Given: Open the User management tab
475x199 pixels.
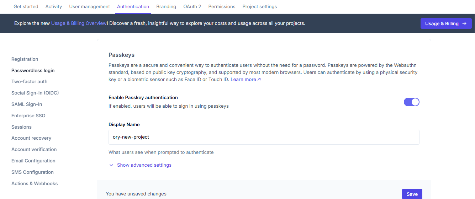Looking at the screenshot, I should 89,6.
